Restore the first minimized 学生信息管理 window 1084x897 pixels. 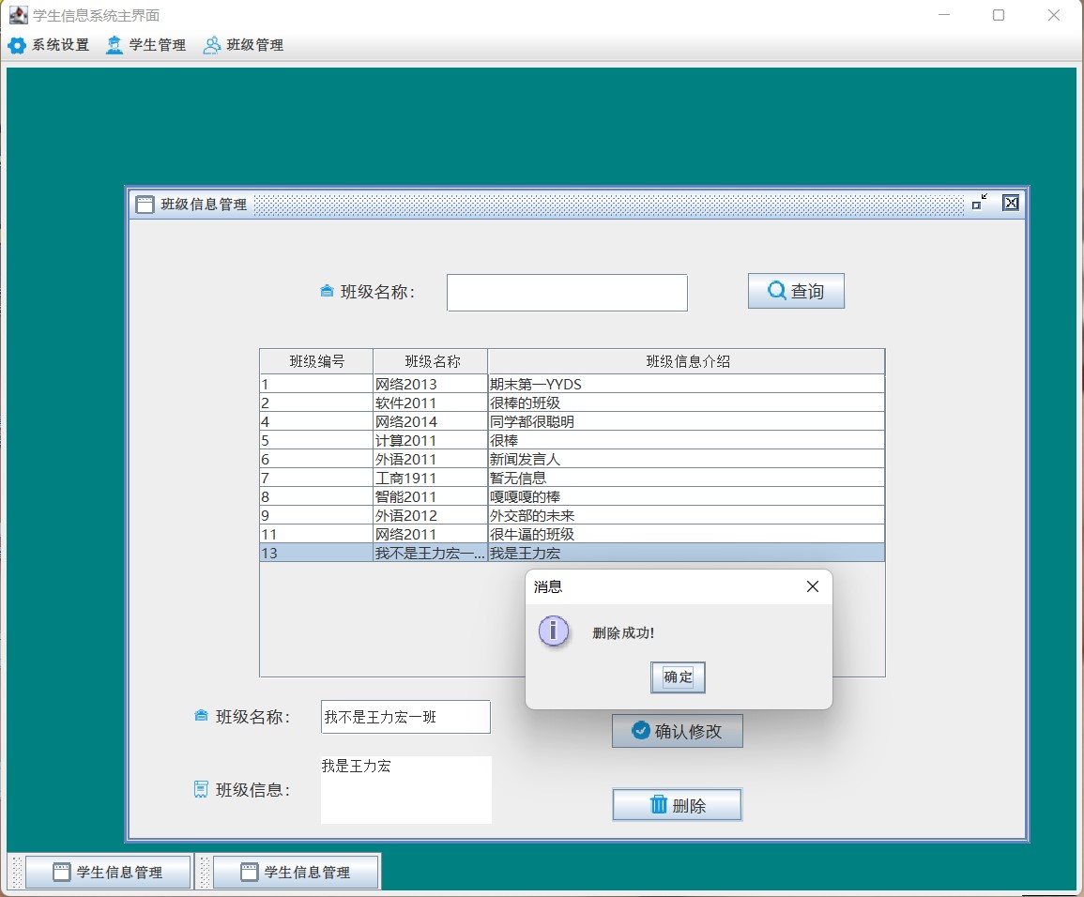tap(109, 872)
